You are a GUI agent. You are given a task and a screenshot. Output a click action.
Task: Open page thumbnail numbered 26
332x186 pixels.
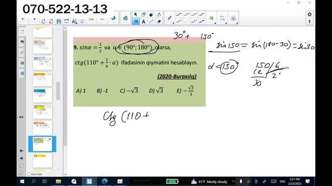click(43, 47)
